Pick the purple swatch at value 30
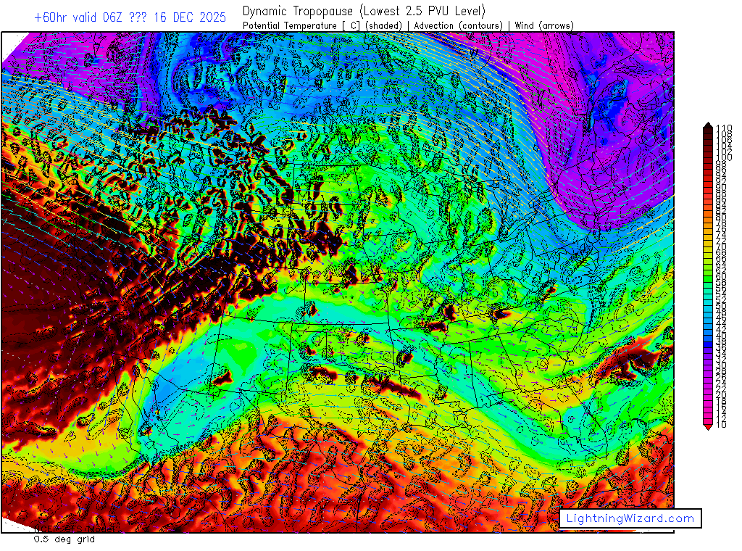Image resolution: width=742 pixels, height=551 pixels. (707, 365)
